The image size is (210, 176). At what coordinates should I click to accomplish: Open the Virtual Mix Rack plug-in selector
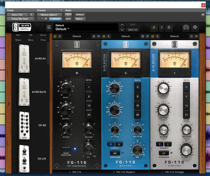click(21, 19)
